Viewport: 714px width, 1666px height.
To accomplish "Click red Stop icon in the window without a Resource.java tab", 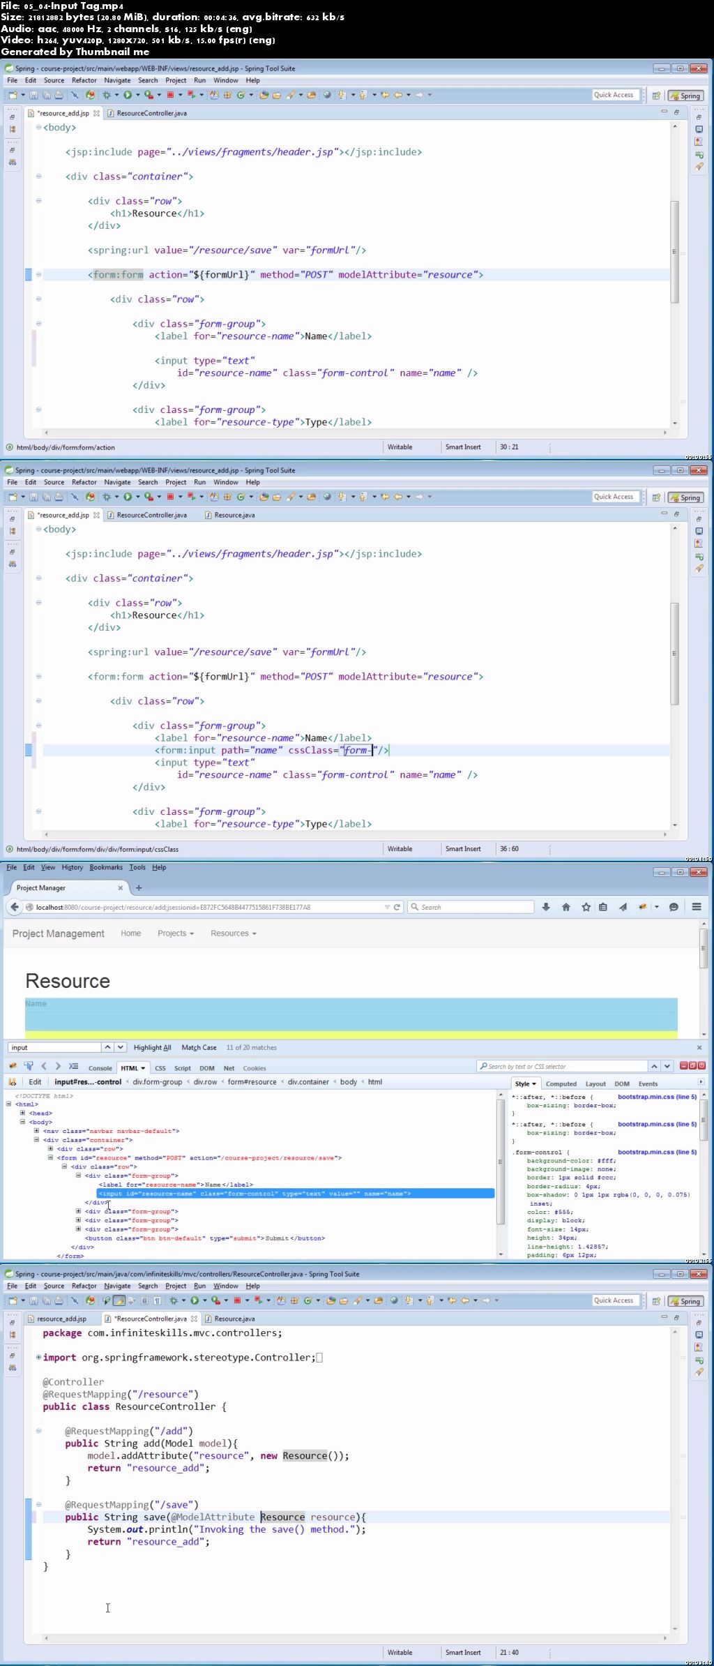I will [x=169, y=95].
